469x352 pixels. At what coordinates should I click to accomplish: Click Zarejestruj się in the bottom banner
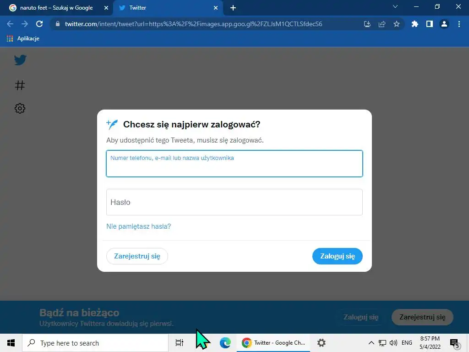(422, 317)
